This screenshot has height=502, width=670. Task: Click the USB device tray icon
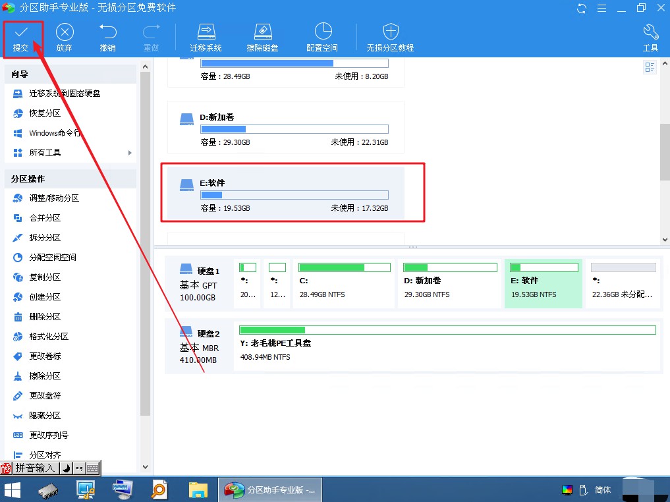[583, 489]
